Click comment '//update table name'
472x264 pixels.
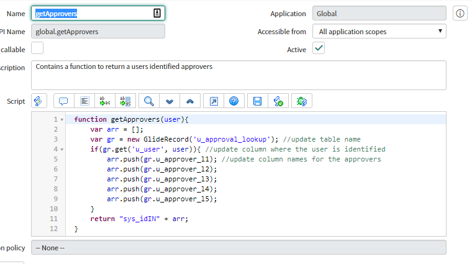tap(322, 139)
